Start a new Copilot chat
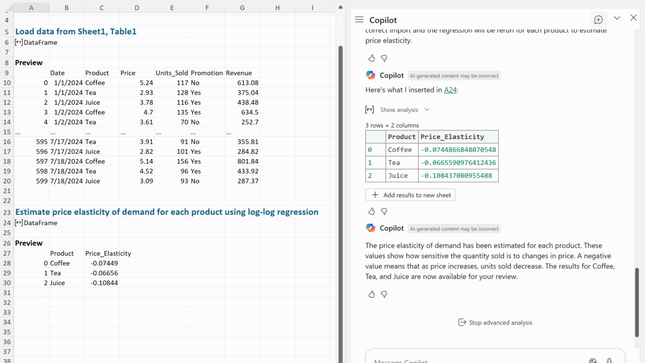 pos(598,20)
